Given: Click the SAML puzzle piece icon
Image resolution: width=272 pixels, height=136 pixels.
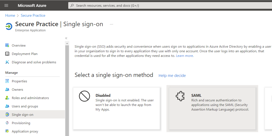Looking at the screenshot, I should pyautogui.click(x=180, y=96).
